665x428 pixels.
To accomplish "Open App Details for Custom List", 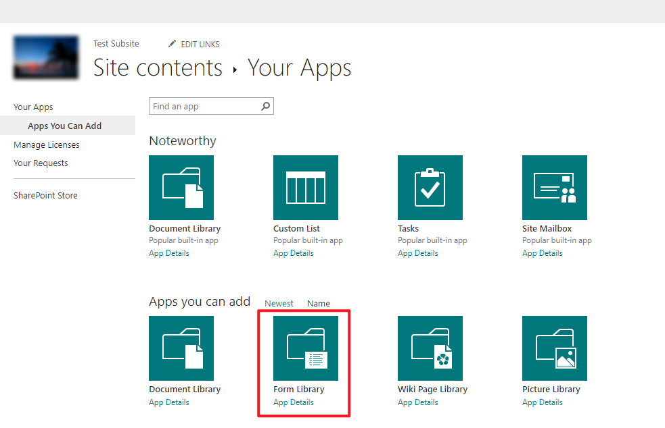I will [294, 253].
